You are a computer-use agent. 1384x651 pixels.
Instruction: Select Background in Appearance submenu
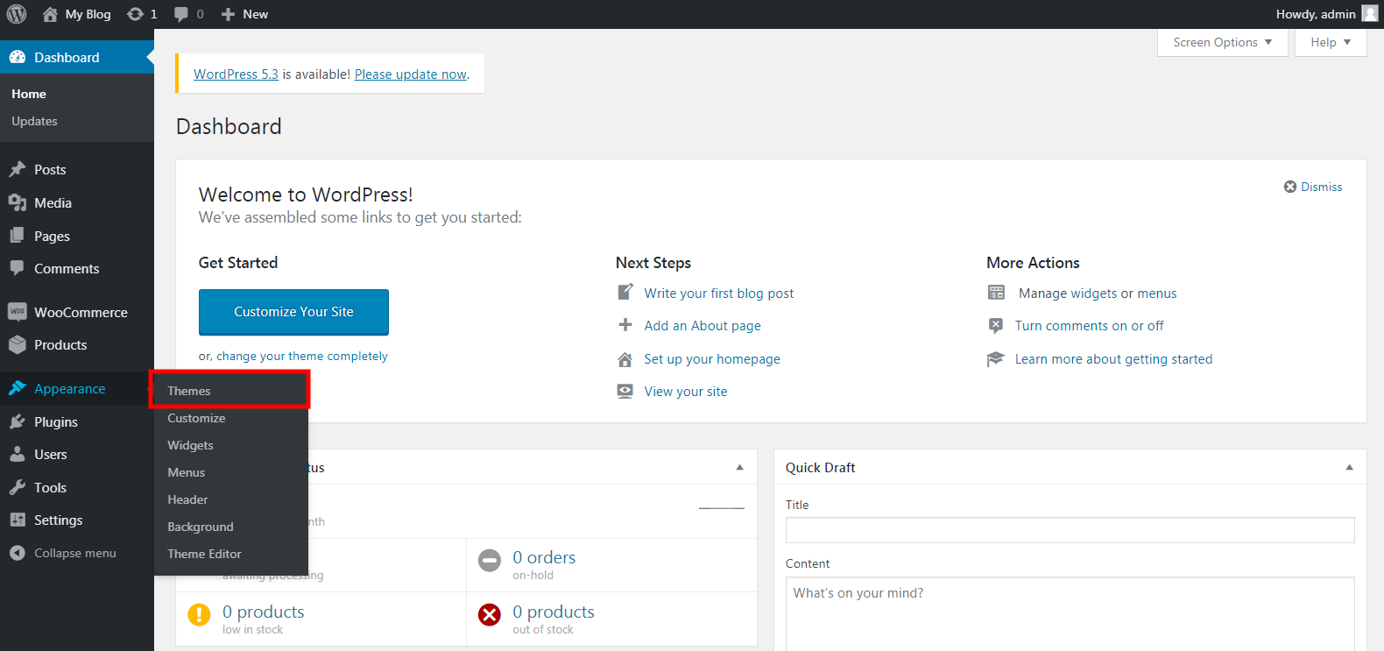(x=201, y=527)
